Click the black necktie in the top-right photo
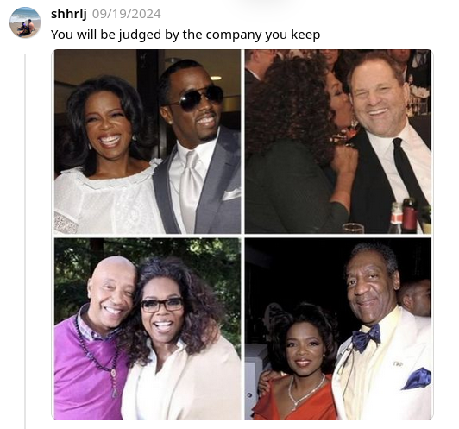459x429 pixels. click(409, 171)
